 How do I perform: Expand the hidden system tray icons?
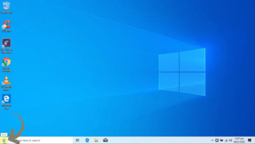click(x=212, y=140)
